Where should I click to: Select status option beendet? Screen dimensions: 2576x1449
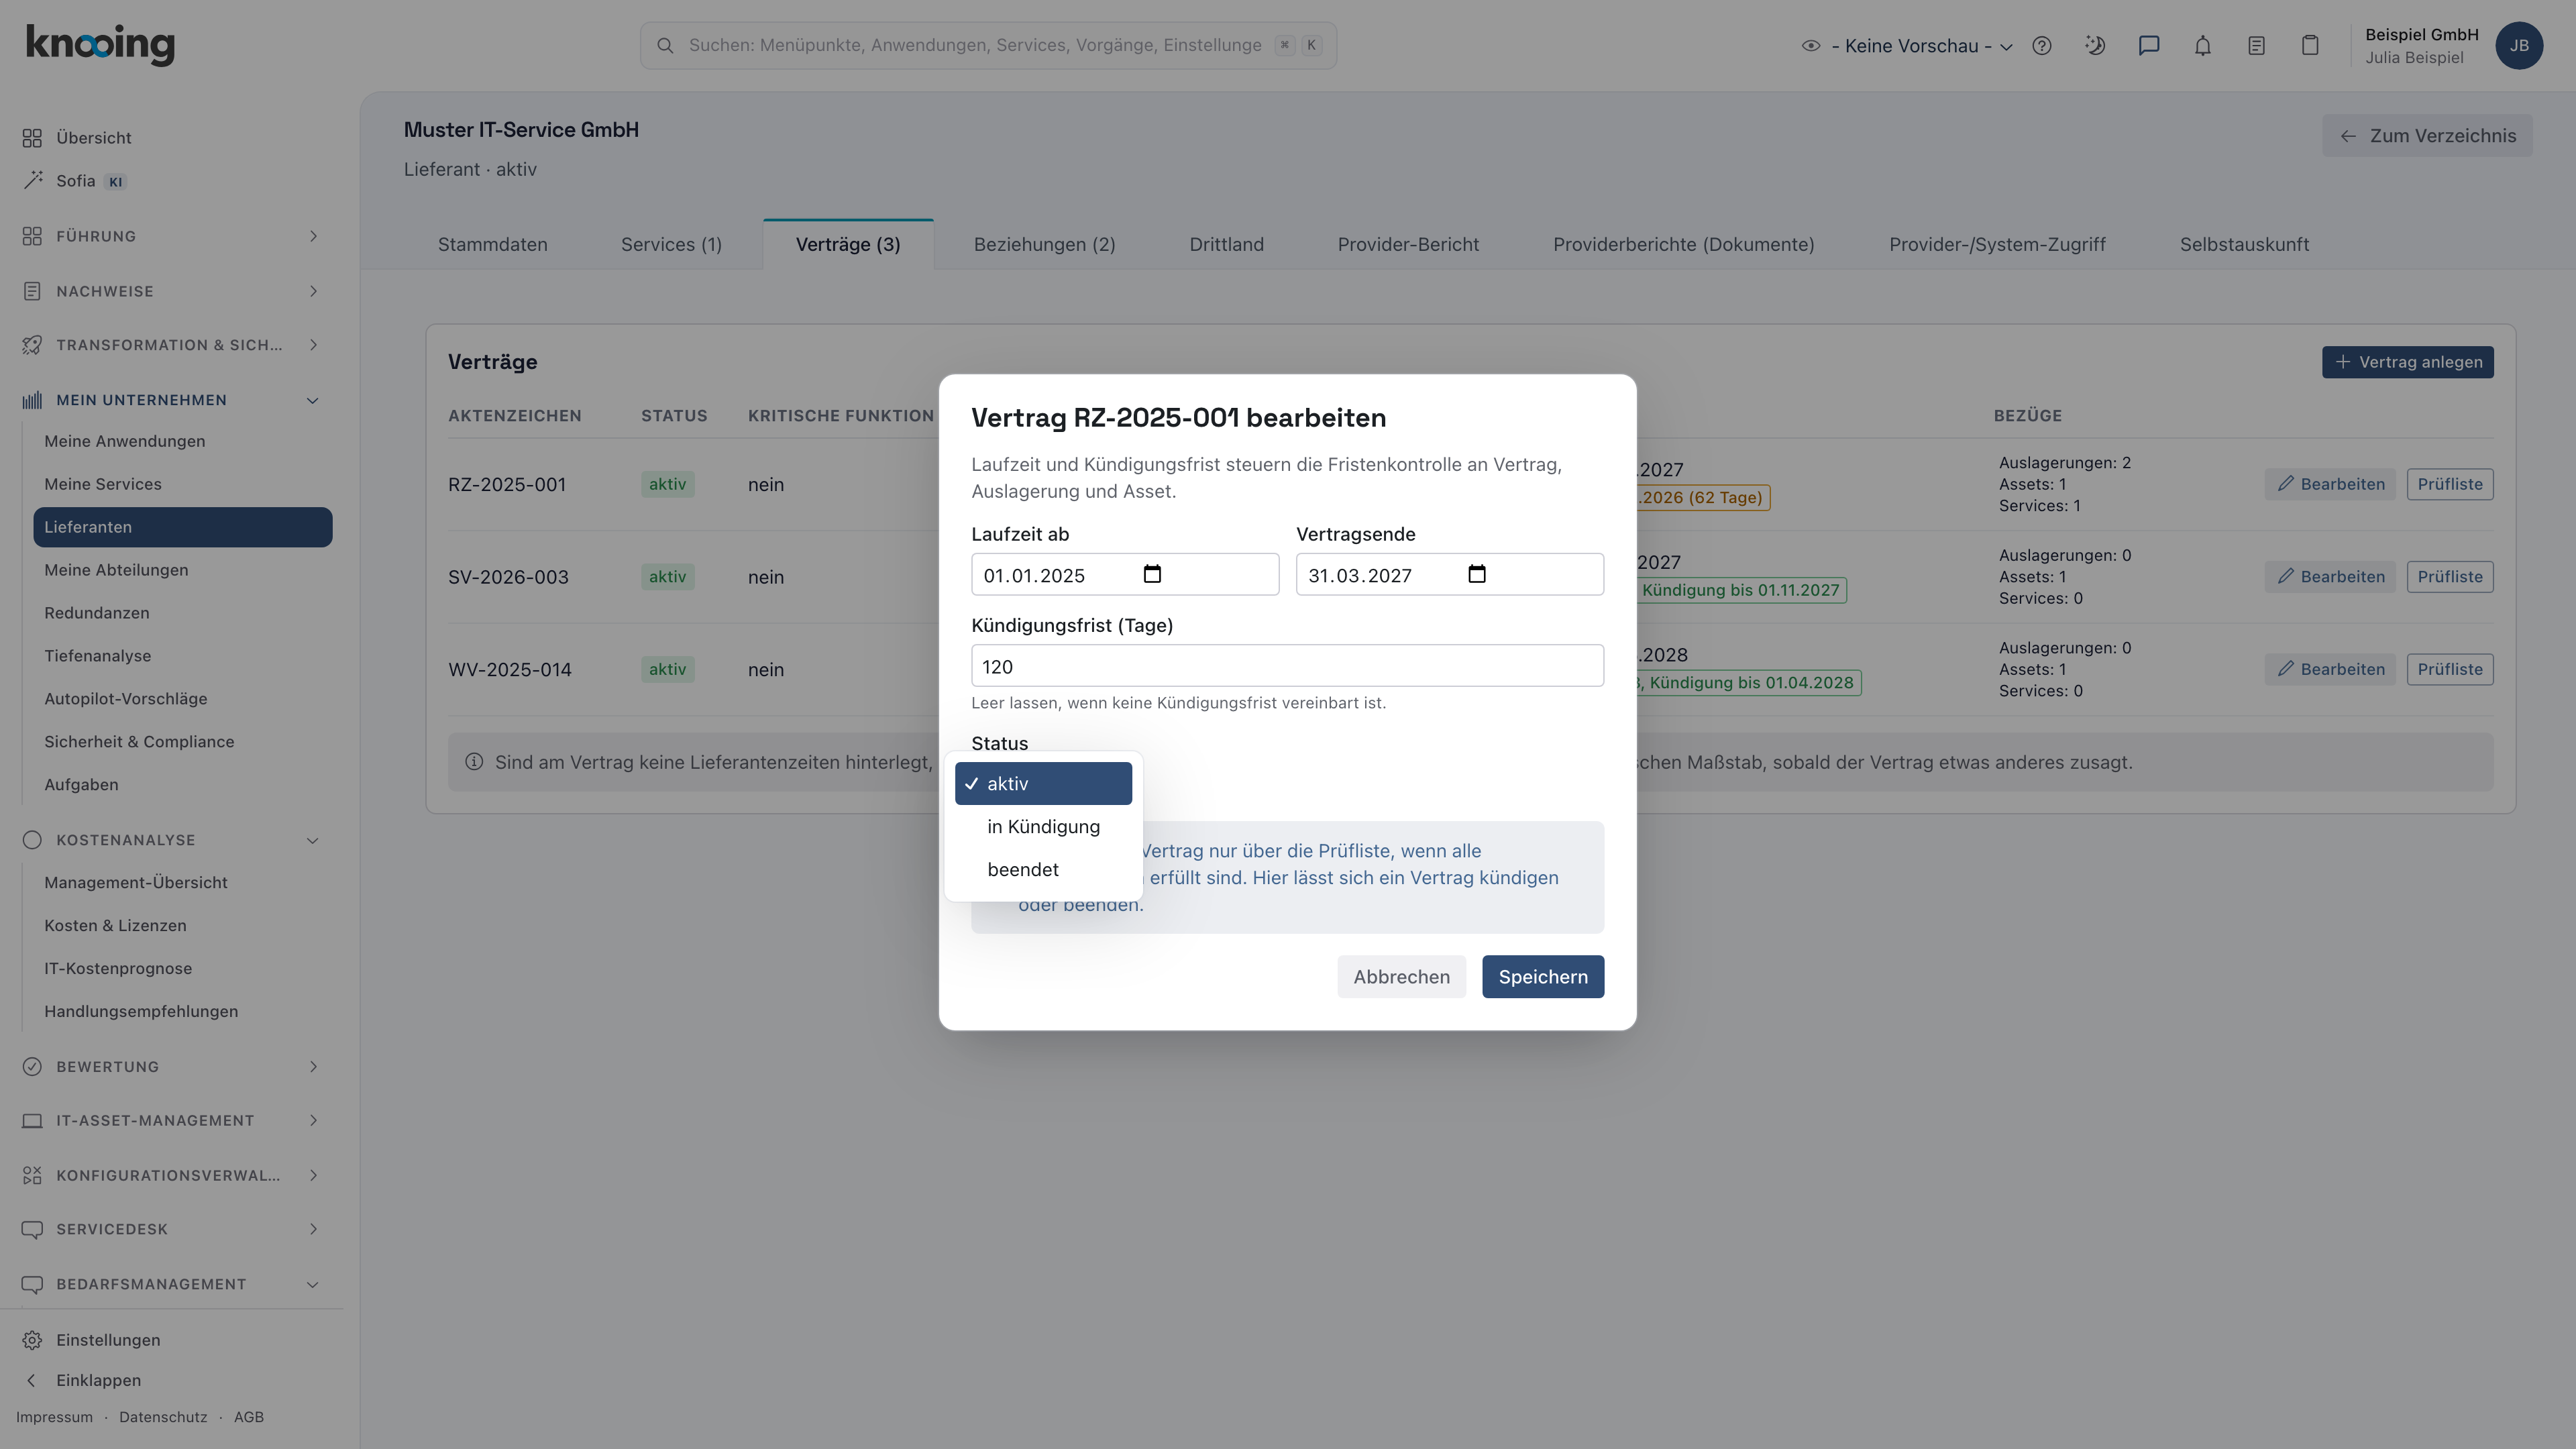pos(1043,870)
